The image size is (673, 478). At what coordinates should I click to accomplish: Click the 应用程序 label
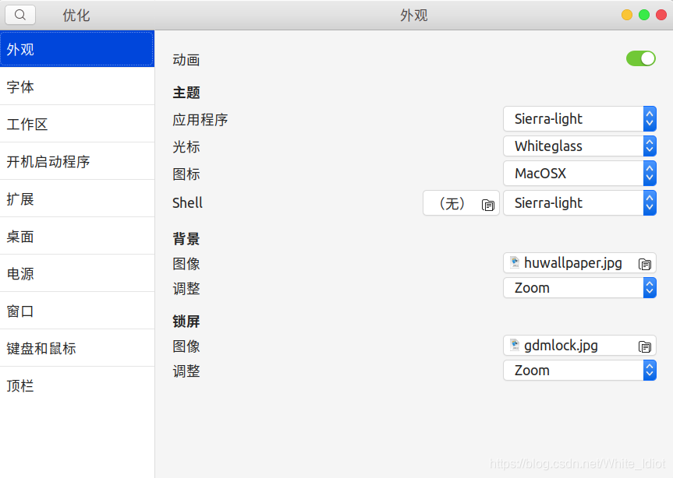[200, 120]
